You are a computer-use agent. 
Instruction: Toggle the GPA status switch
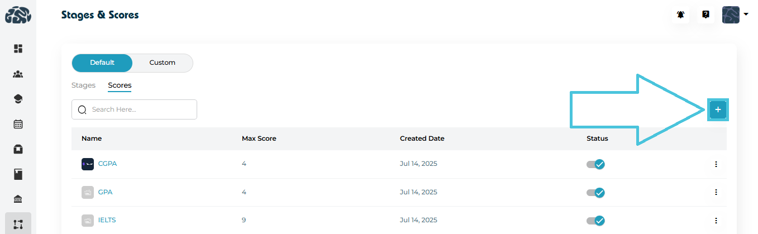point(596,192)
